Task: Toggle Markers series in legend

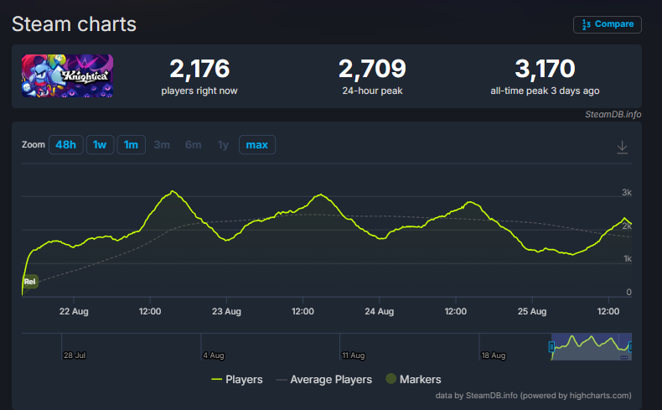Action: tap(413, 379)
